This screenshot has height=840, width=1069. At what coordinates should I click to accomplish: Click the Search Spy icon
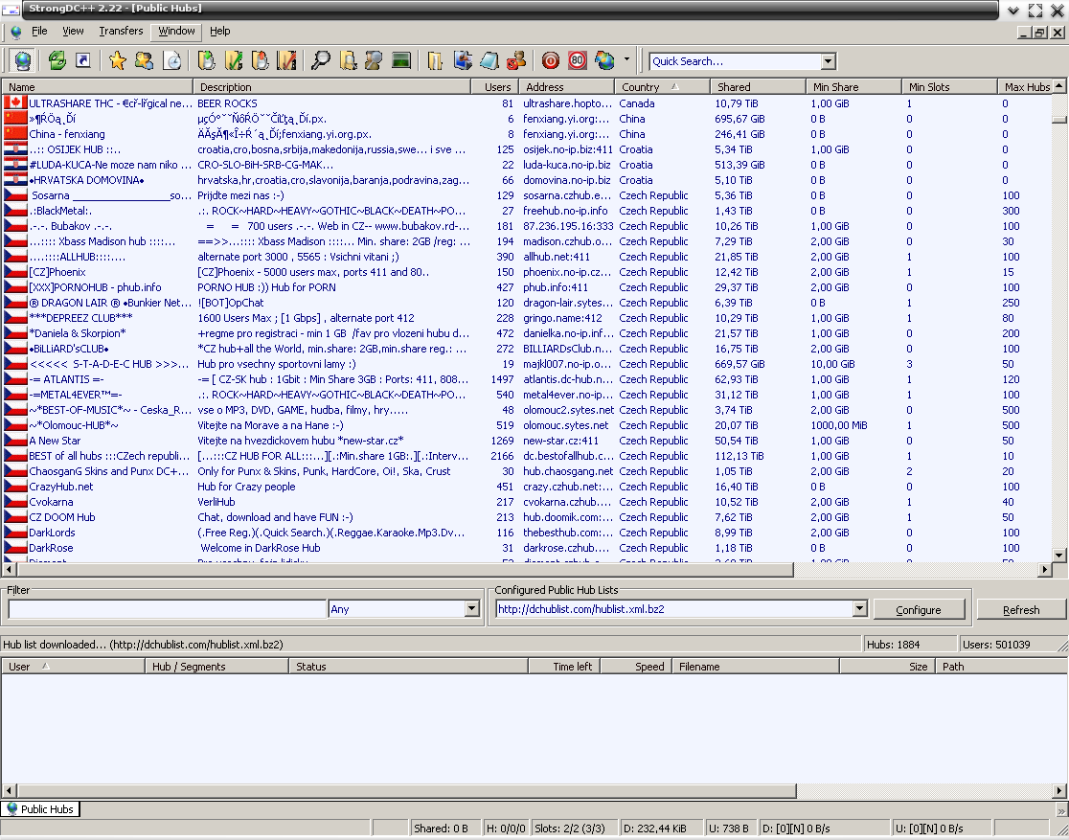coord(374,61)
